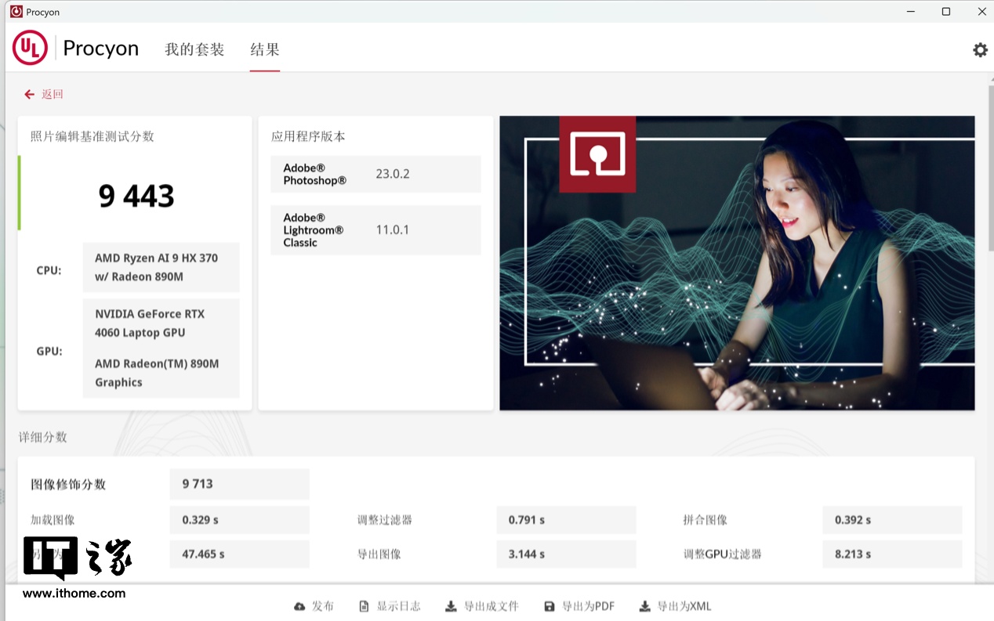Click the Adobe Photoshop version row
The height and width of the screenshot is (621, 994).
point(375,174)
